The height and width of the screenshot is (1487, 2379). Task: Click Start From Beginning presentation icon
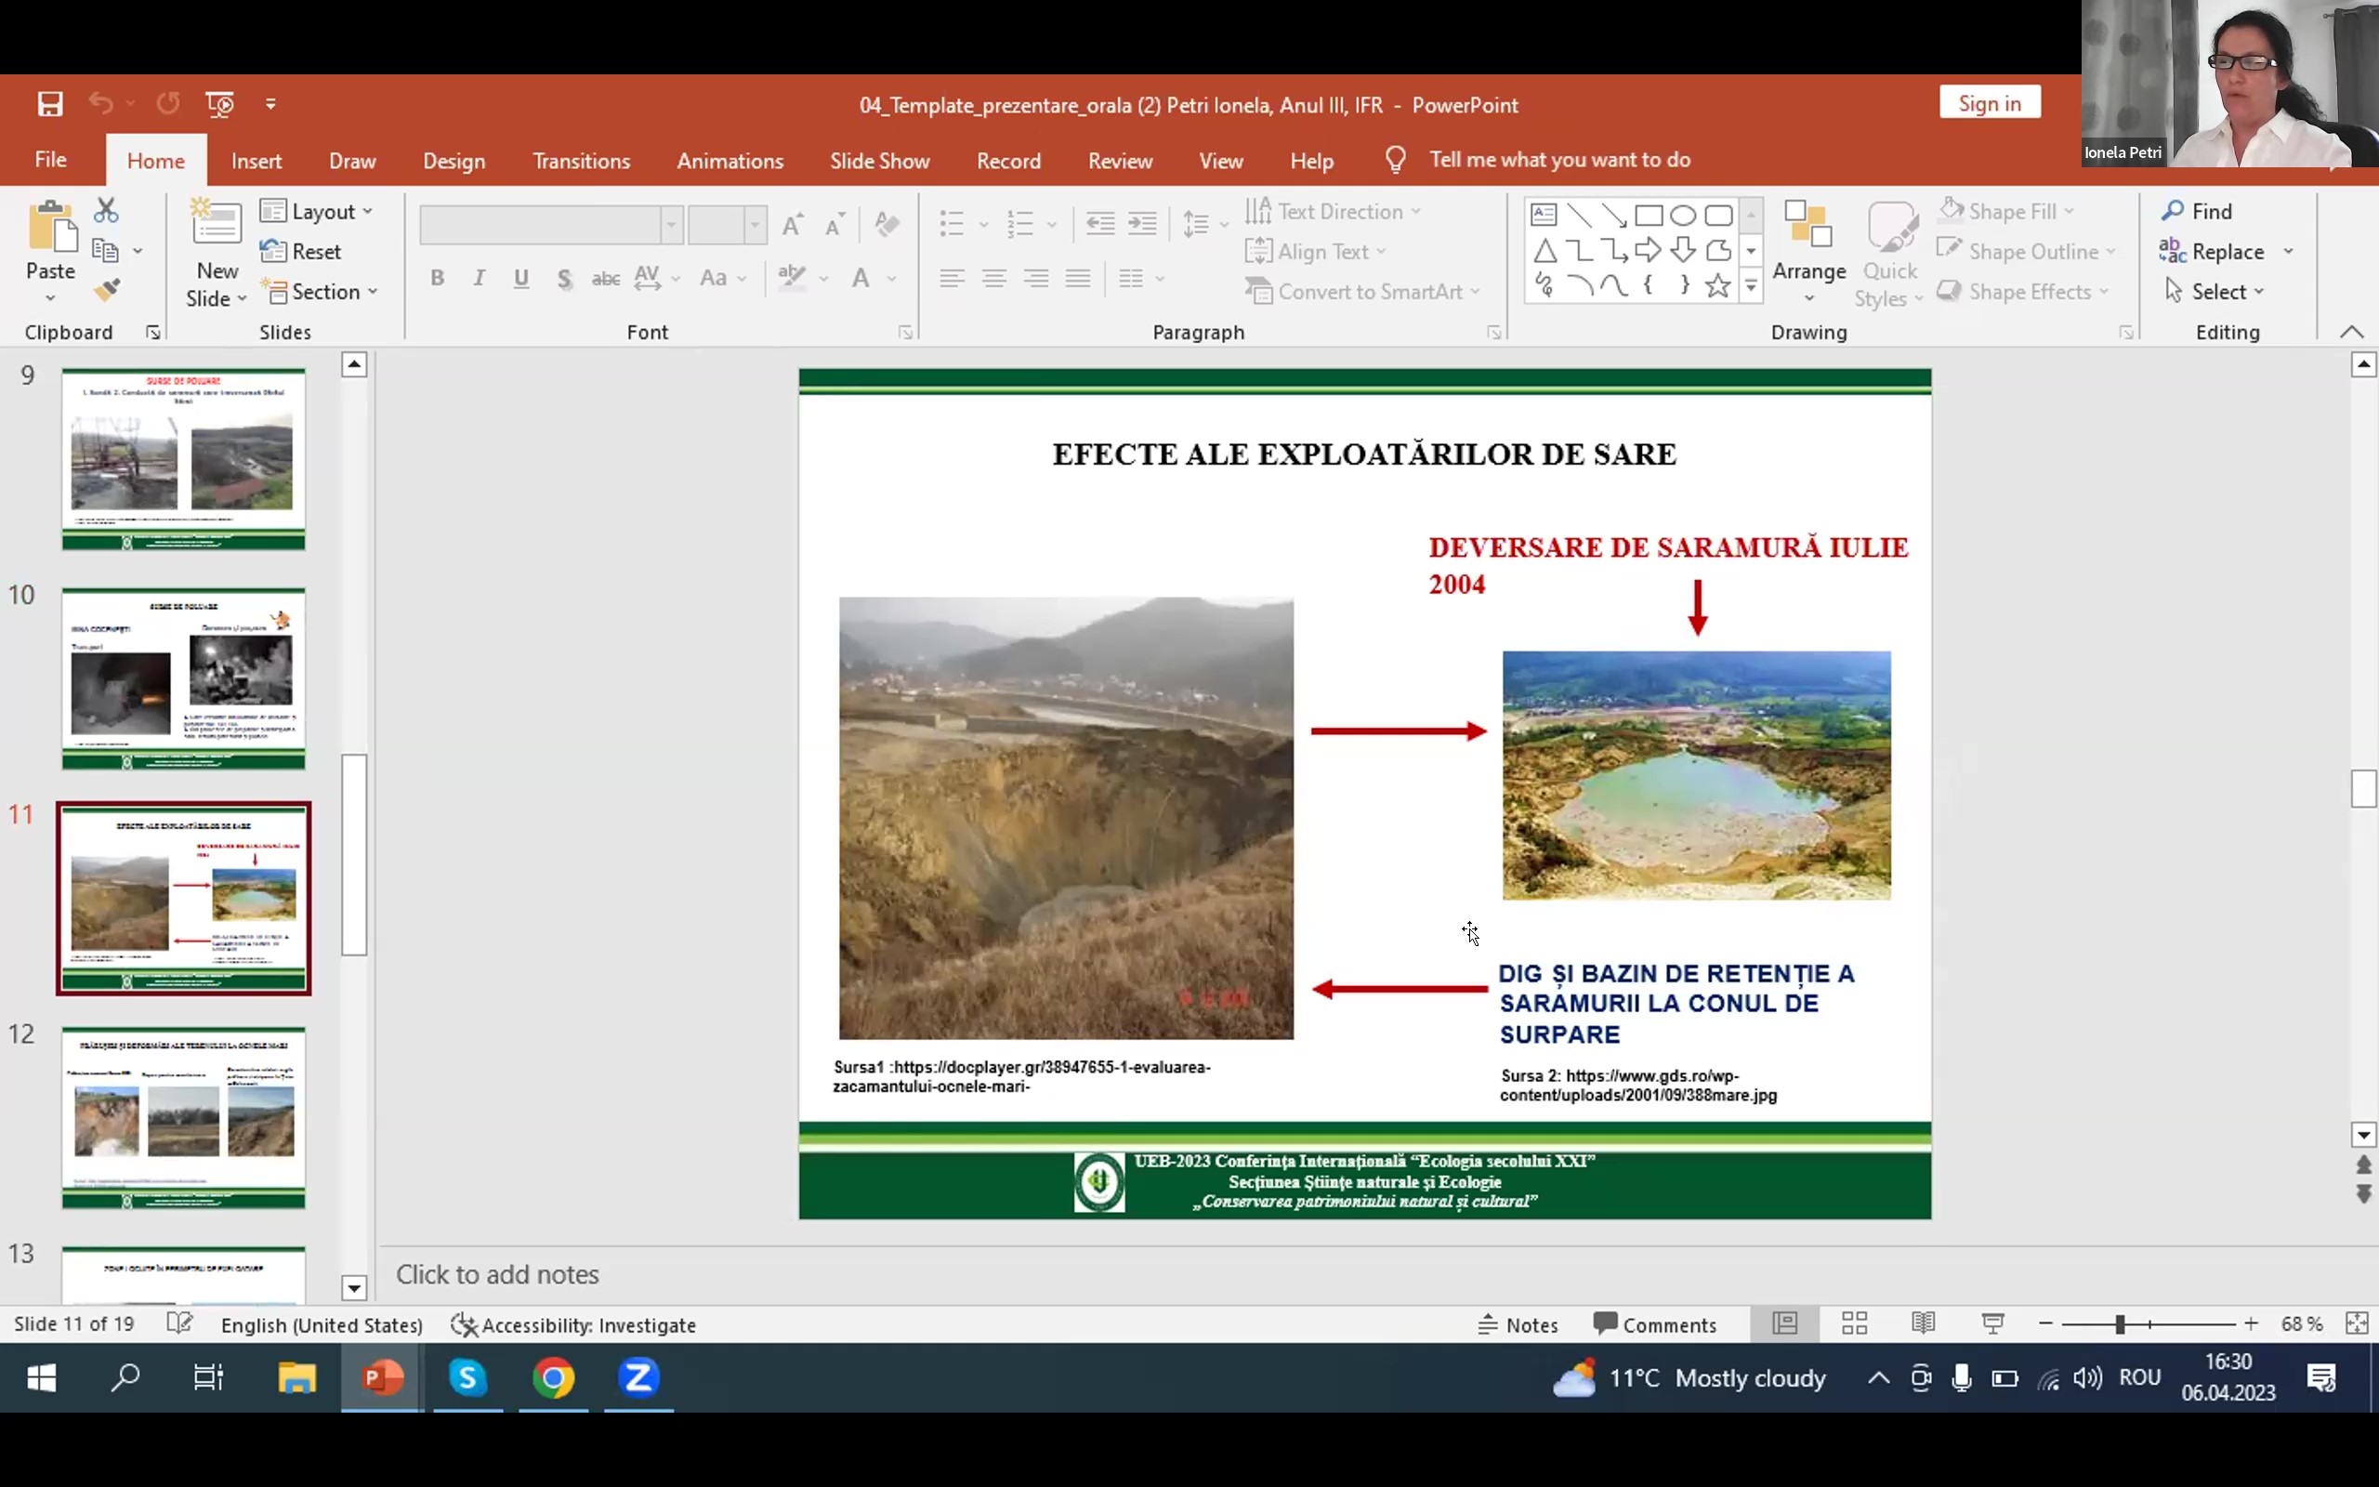coord(219,104)
